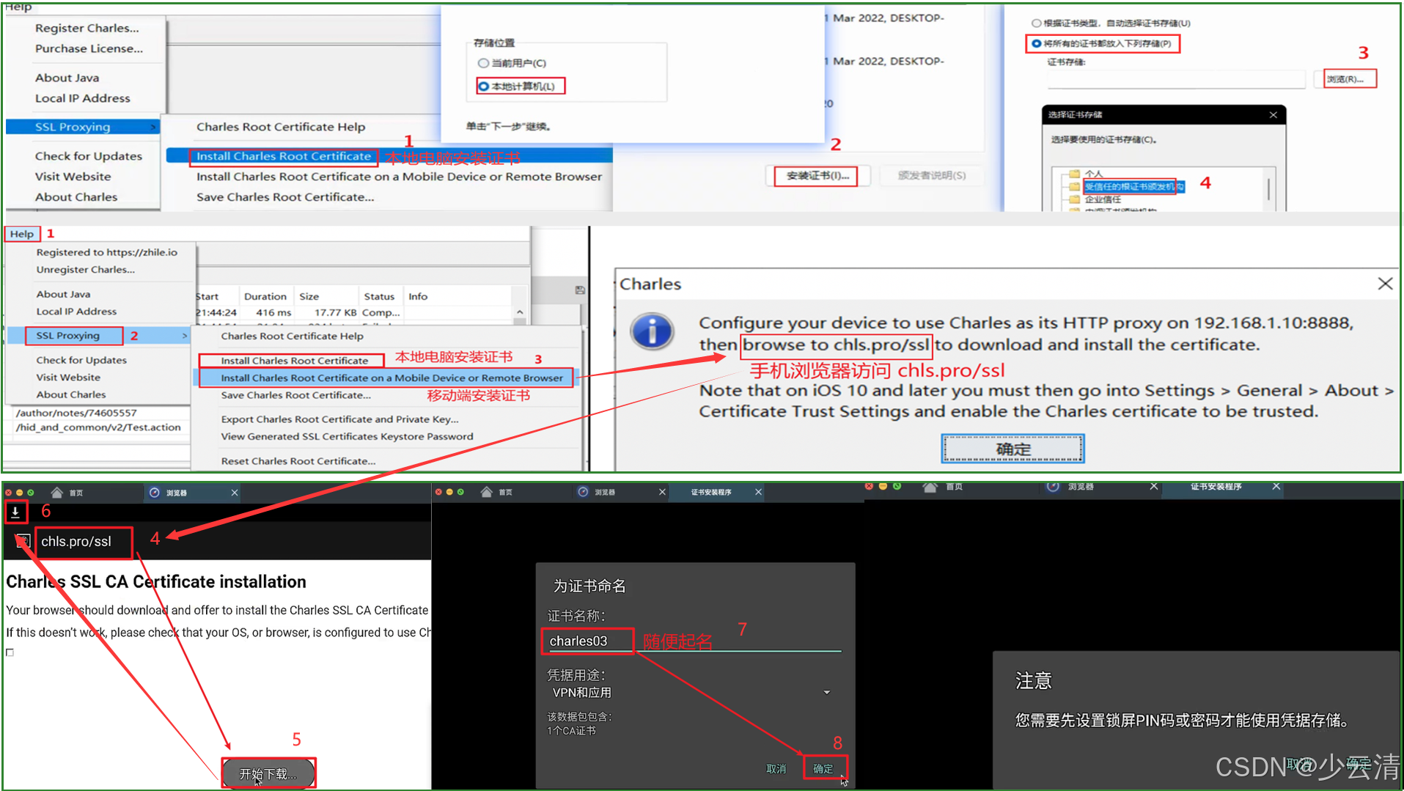Choose View Generated SSL Certificates Keystore Password
The image size is (1404, 791).
click(348, 437)
